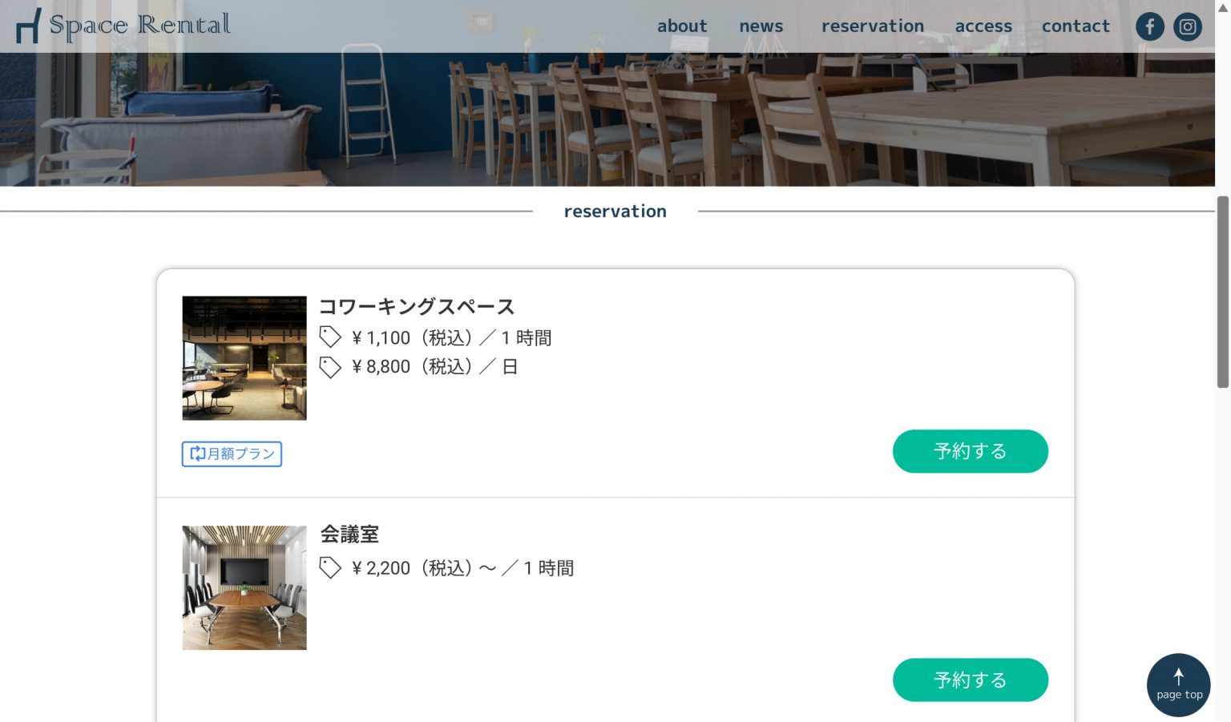Select the 月額プラン badge
Screen dimensions: 1231x722
pyautogui.click(x=232, y=454)
